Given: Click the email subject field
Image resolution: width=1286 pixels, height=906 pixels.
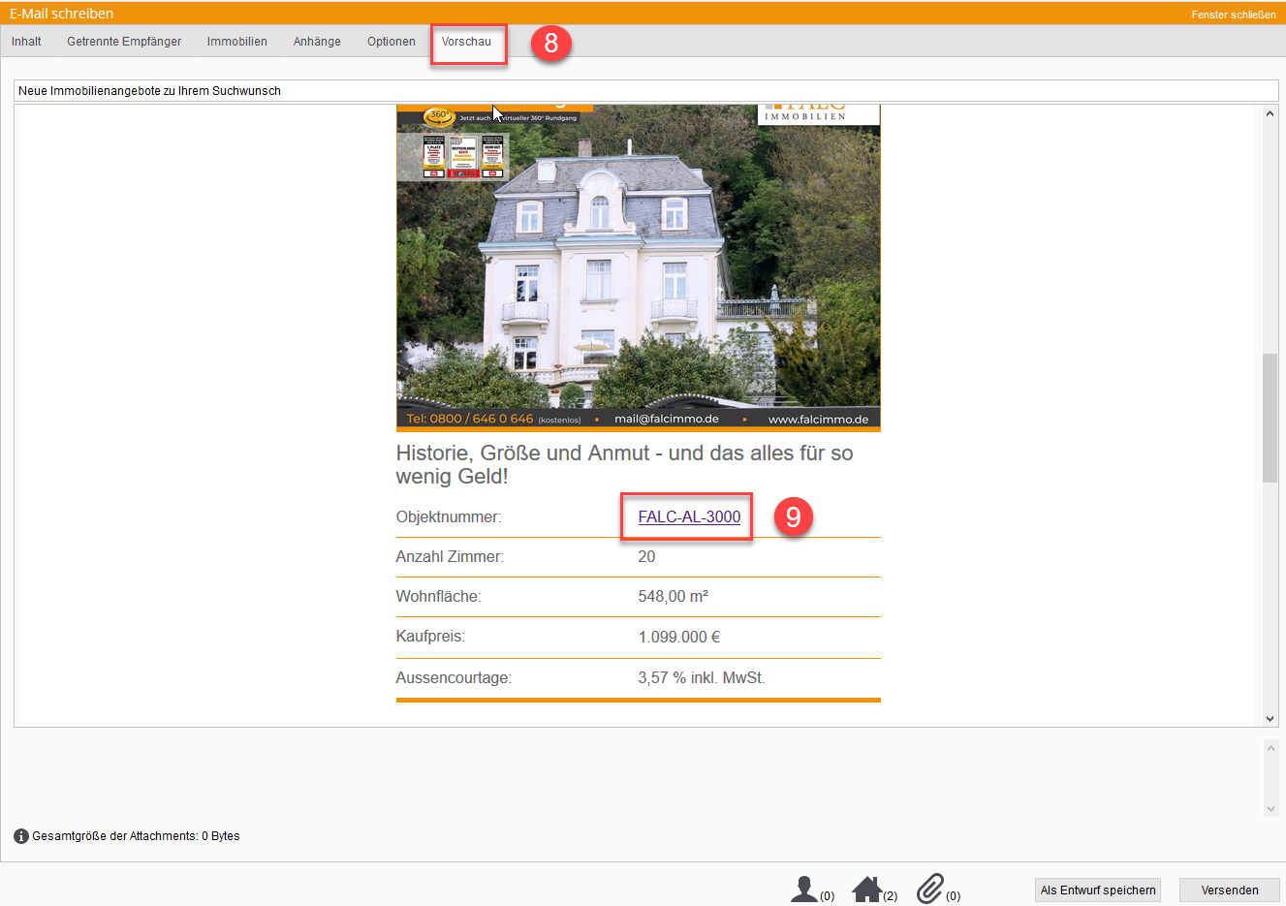Looking at the screenshot, I should click(x=645, y=90).
